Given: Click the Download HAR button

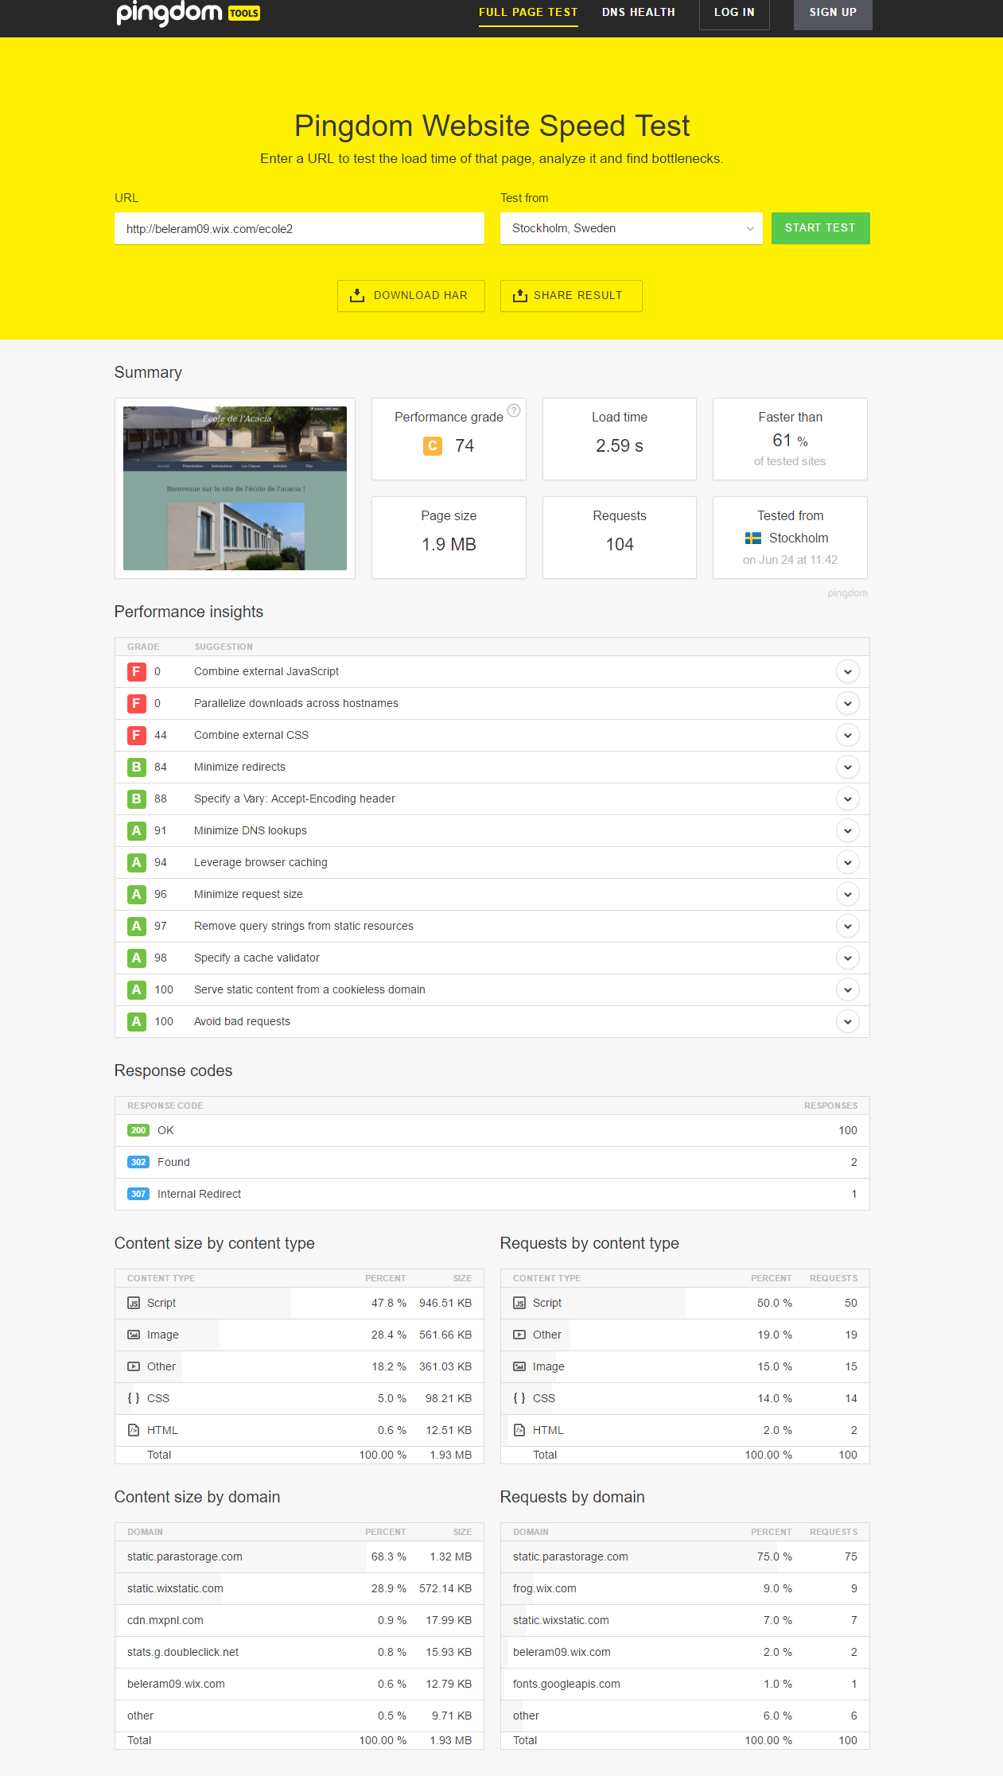Looking at the screenshot, I should click(411, 296).
